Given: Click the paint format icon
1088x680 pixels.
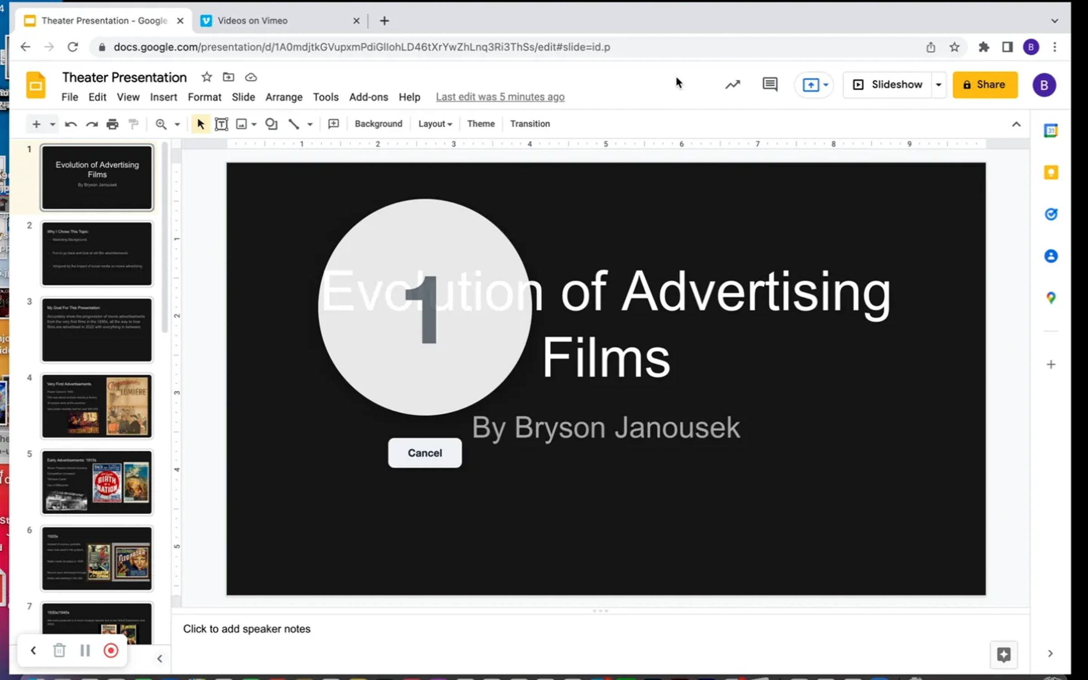Looking at the screenshot, I should click(133, 124).
